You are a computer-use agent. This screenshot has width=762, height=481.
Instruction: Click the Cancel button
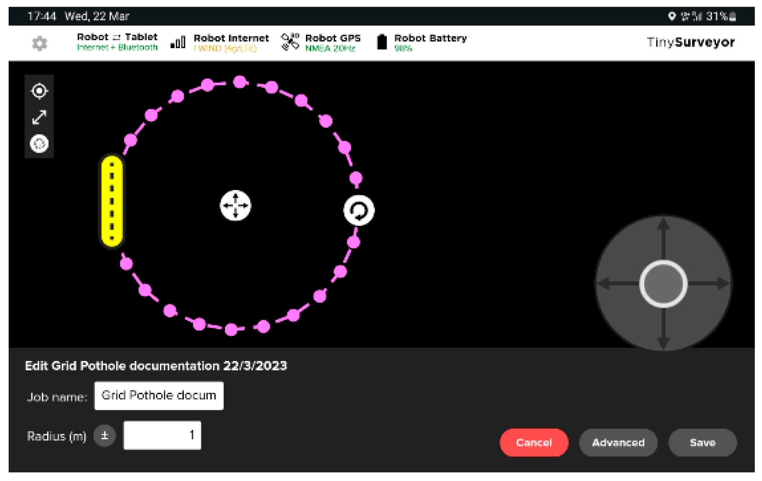(x=533, y=442)
